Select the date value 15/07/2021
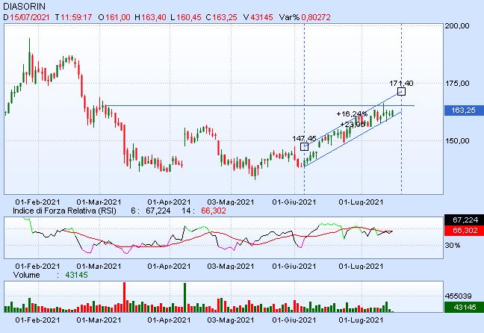Image resolution: width=484 pixels, height=333 pixels. (30, 17)
